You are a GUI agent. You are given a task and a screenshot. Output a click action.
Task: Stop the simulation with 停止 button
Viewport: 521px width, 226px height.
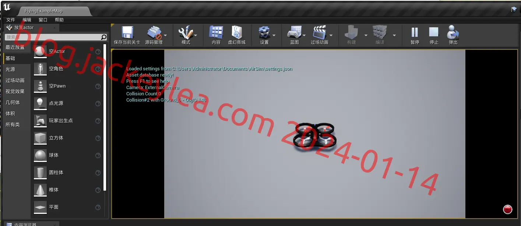click(x=434, y=32)
